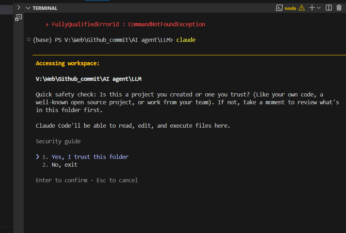346x233 pixels.
Task: Click the node terminal shell icon
Action: (279, 8)
